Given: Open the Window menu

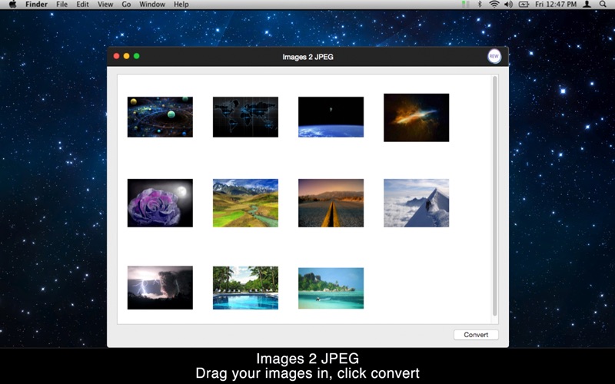Looking at the screenshot, I should point(152,5).
